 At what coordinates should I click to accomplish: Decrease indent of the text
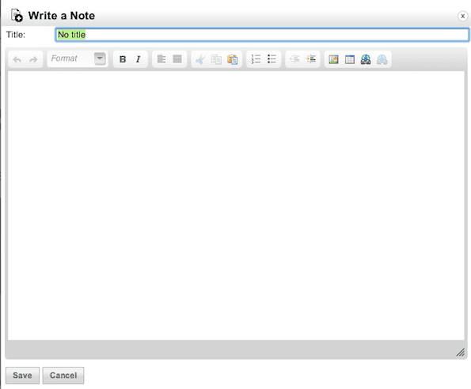[294, 59]
